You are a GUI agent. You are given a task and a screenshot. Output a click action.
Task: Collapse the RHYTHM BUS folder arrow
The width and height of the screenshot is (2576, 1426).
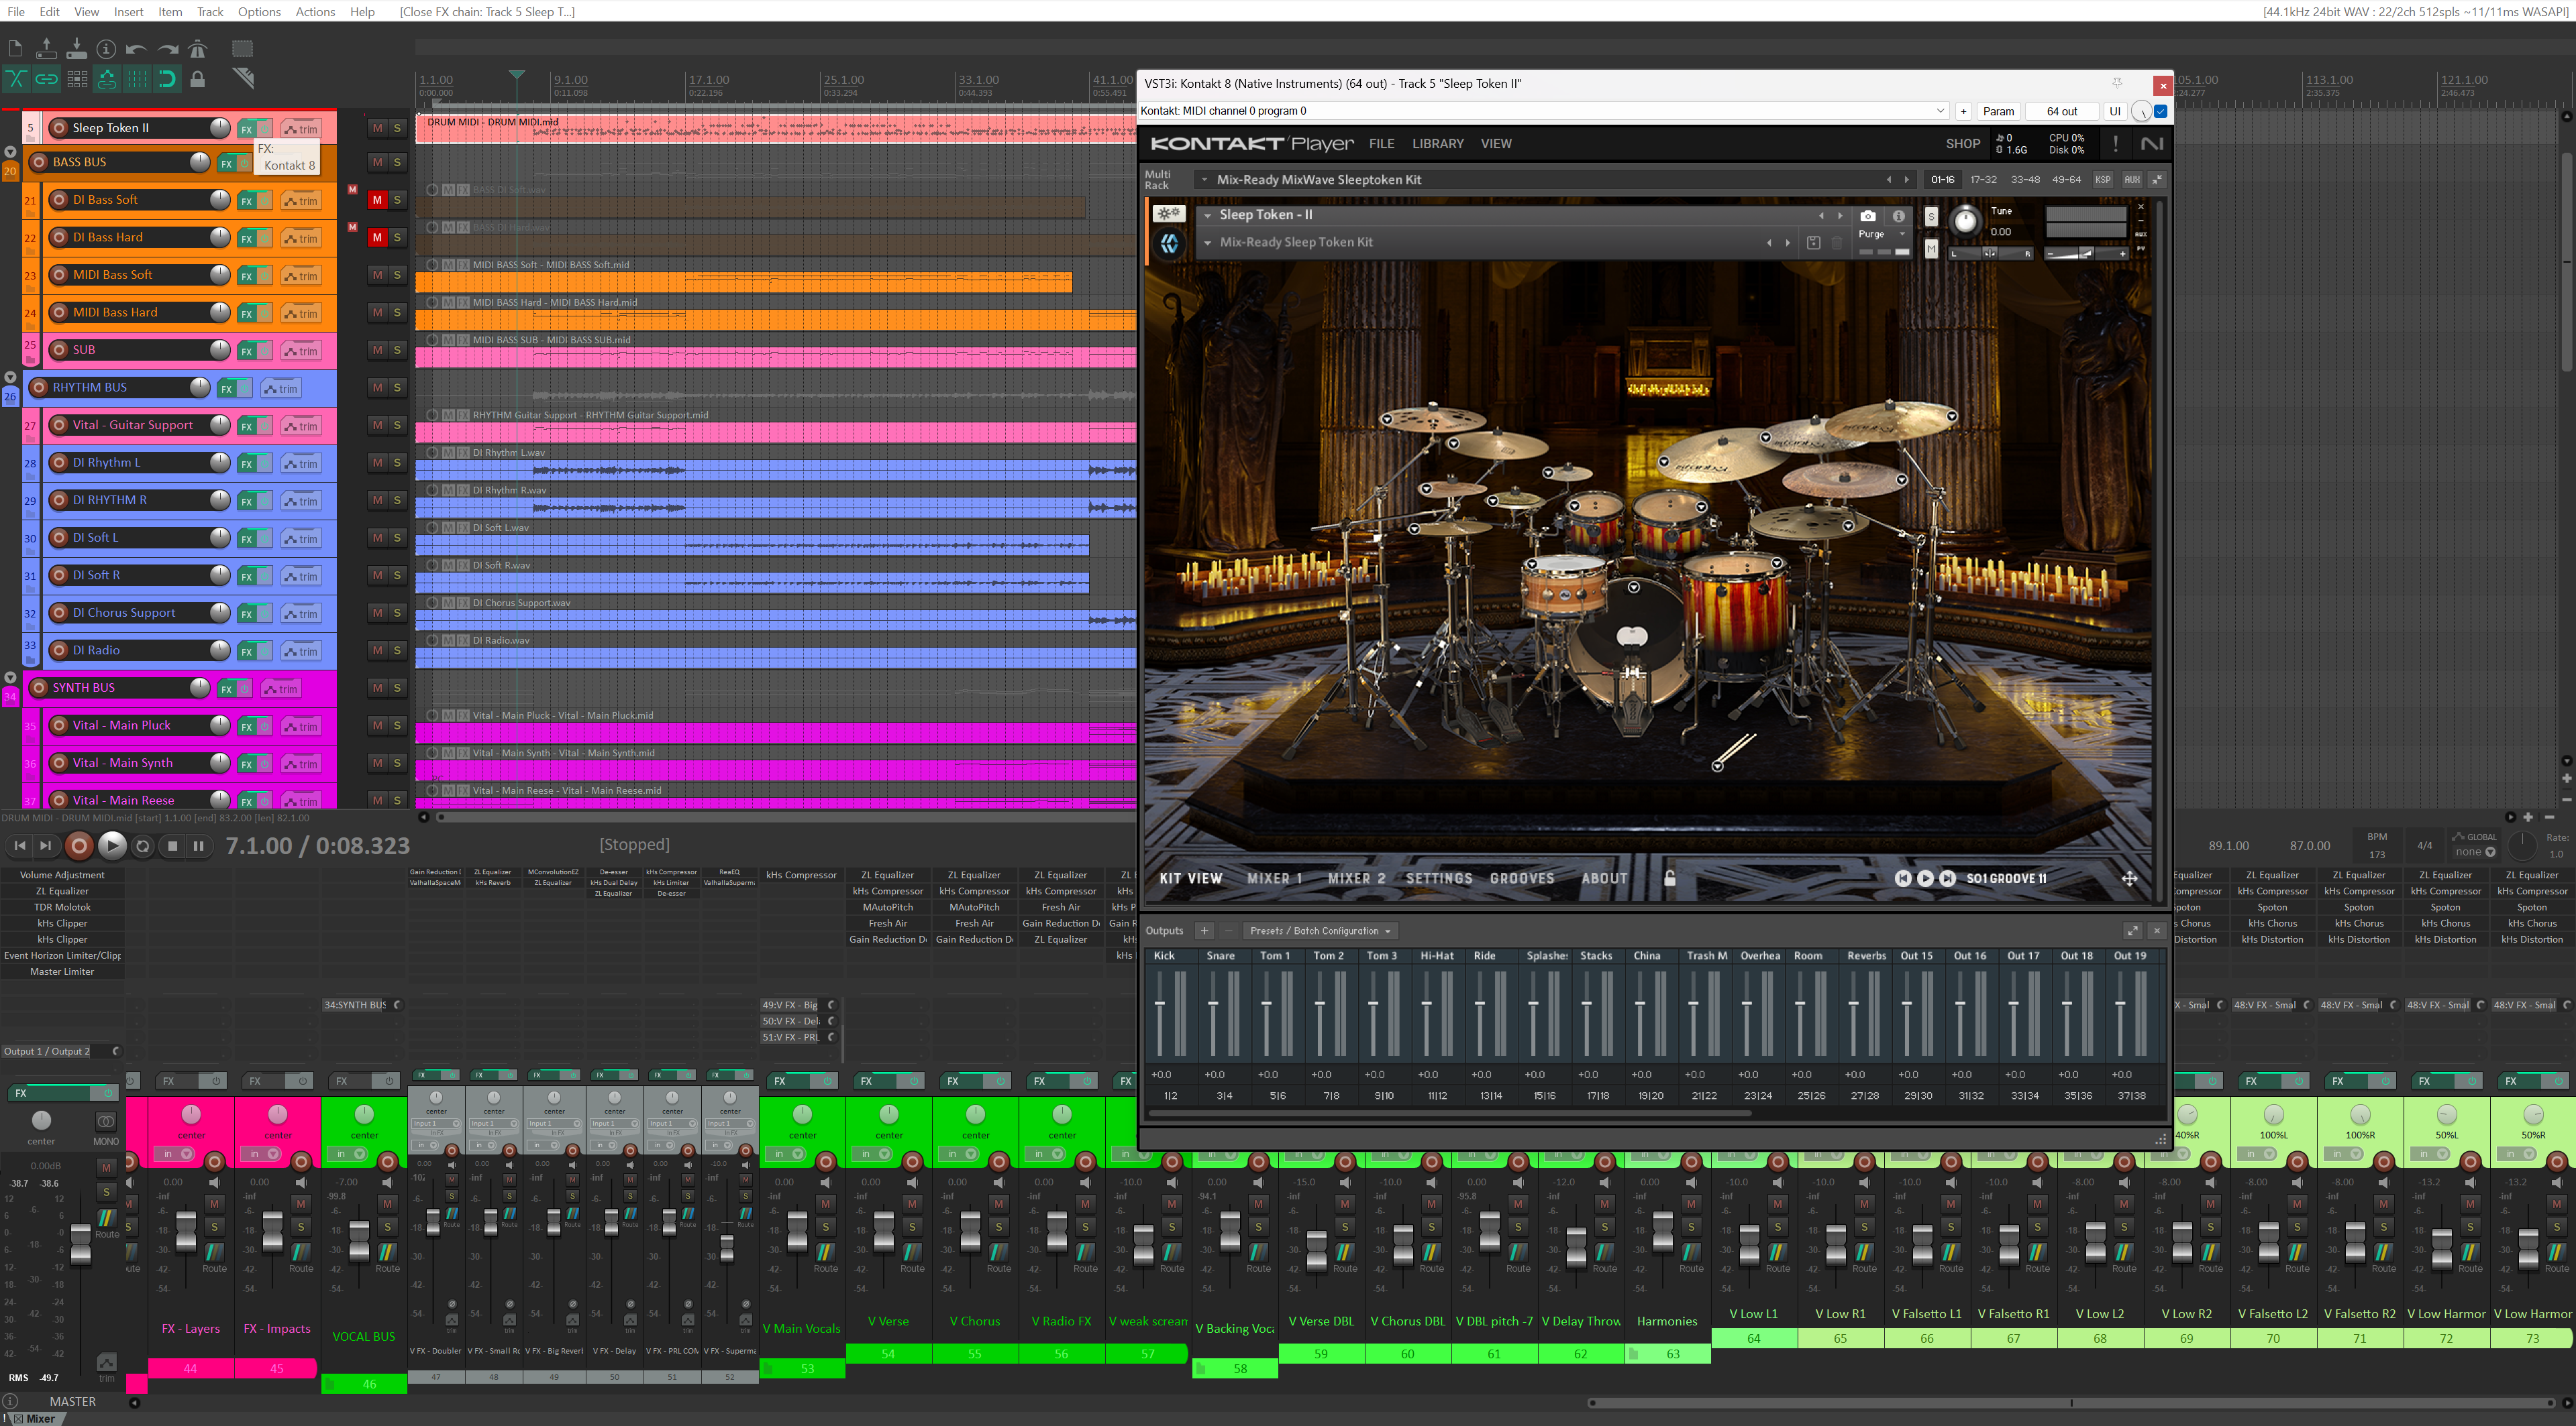[10, 377]
